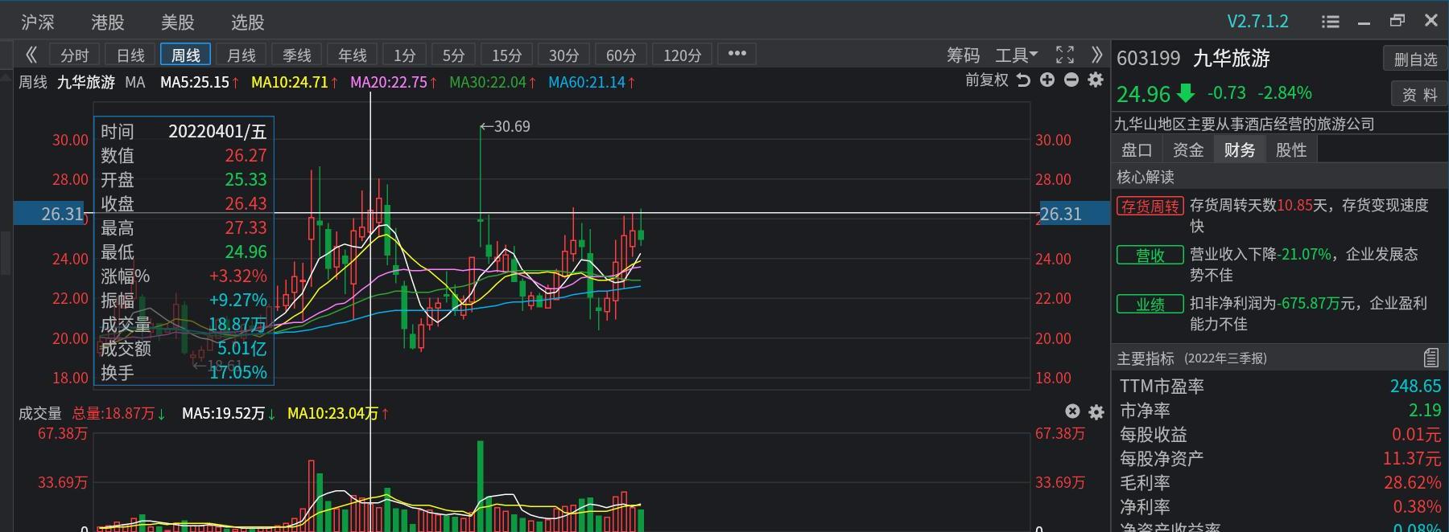Open the main indicators report icon
This screenshot has width=1449, height=532.
1430,358
